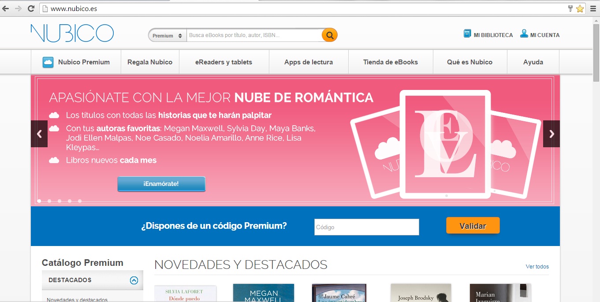Show previous banner slide with left arrow

pos(39,134)
